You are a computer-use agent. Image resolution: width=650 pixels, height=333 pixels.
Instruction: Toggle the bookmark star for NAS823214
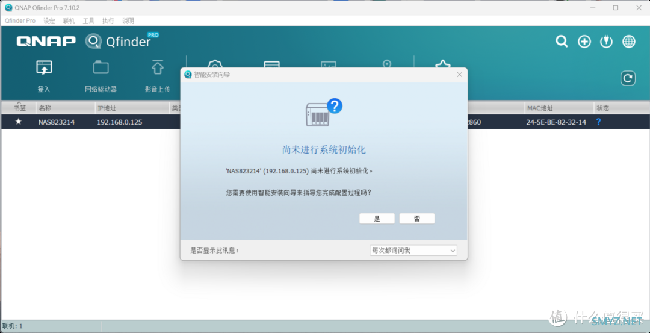[18, 122]
